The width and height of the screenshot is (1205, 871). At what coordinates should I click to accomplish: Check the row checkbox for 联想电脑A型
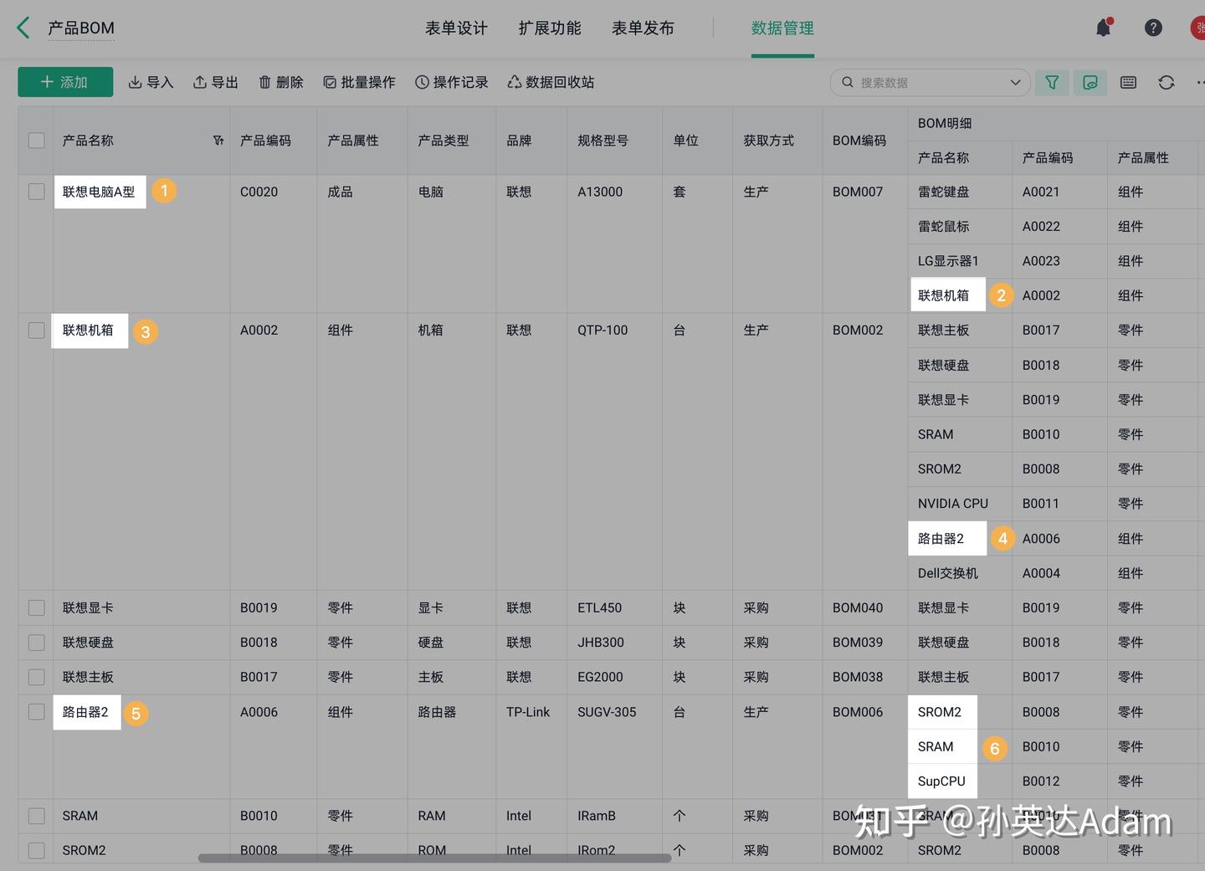36,191
